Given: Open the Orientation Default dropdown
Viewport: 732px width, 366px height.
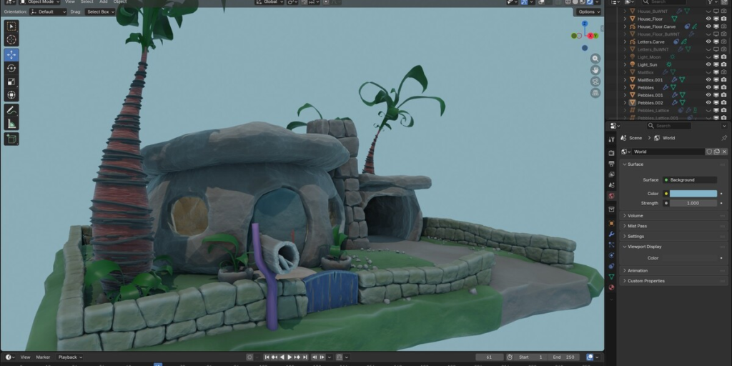Looking at the screenshot, I should click(48, 11).
